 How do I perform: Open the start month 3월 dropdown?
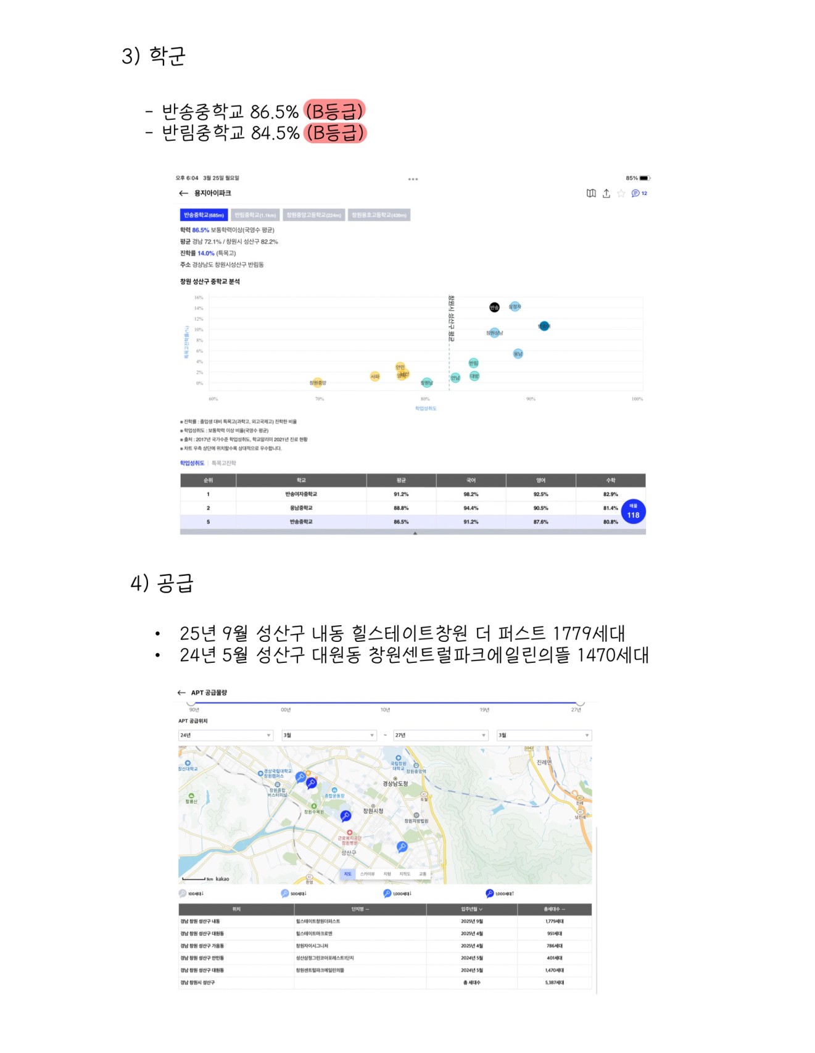[329, 735]
